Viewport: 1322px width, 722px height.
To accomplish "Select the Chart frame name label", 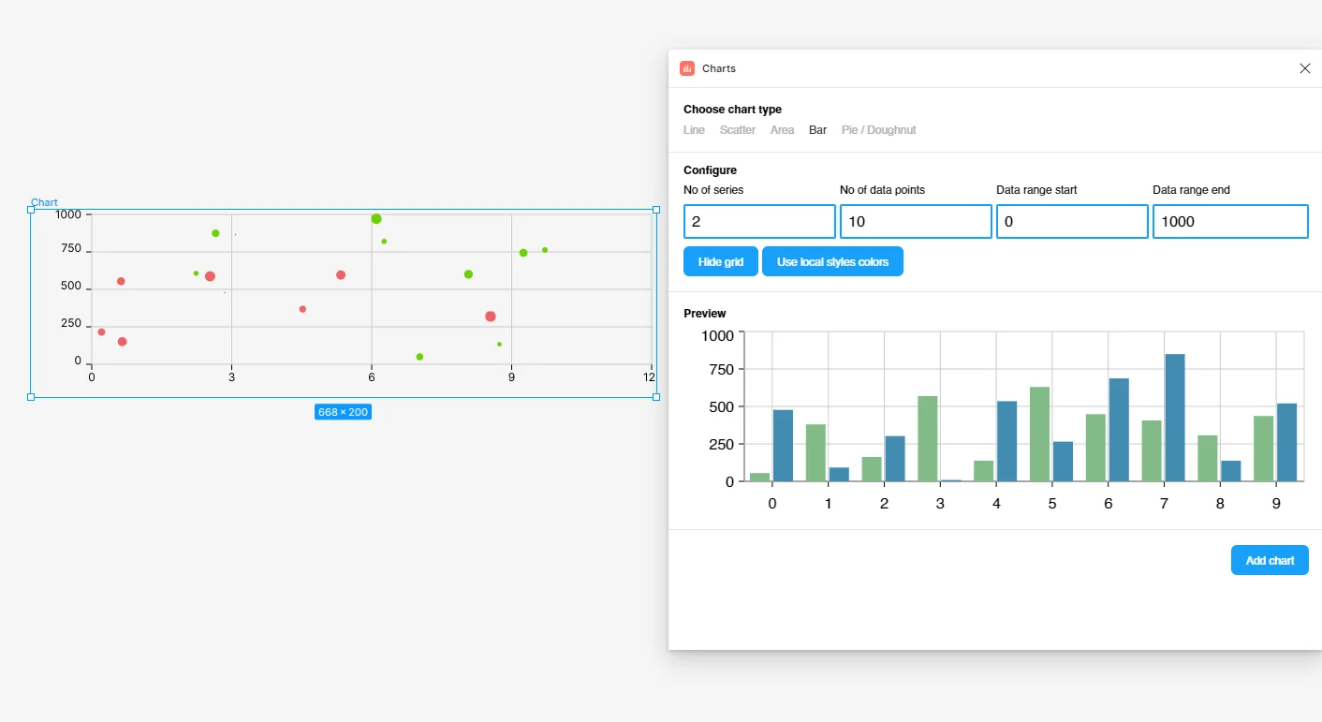I will pyautogui.click(x=44, y=202).
